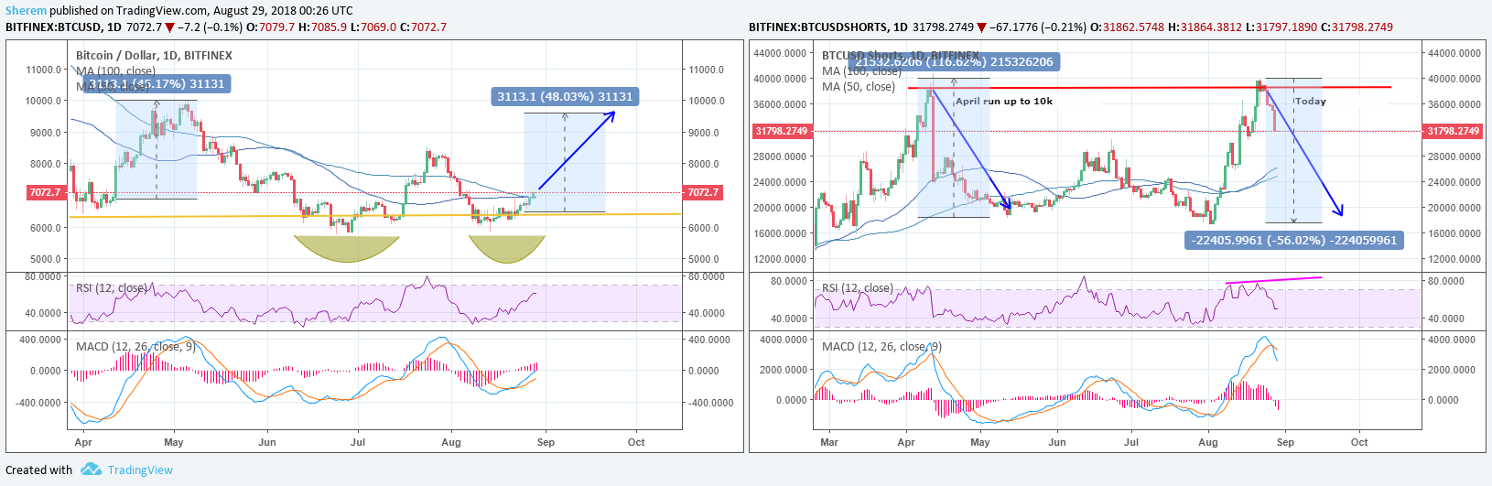Viewport: 1492px width, 486px height.
Task: Click the 3113.1 (45.17%) 31131 measurement label
Action: (157, 83)
